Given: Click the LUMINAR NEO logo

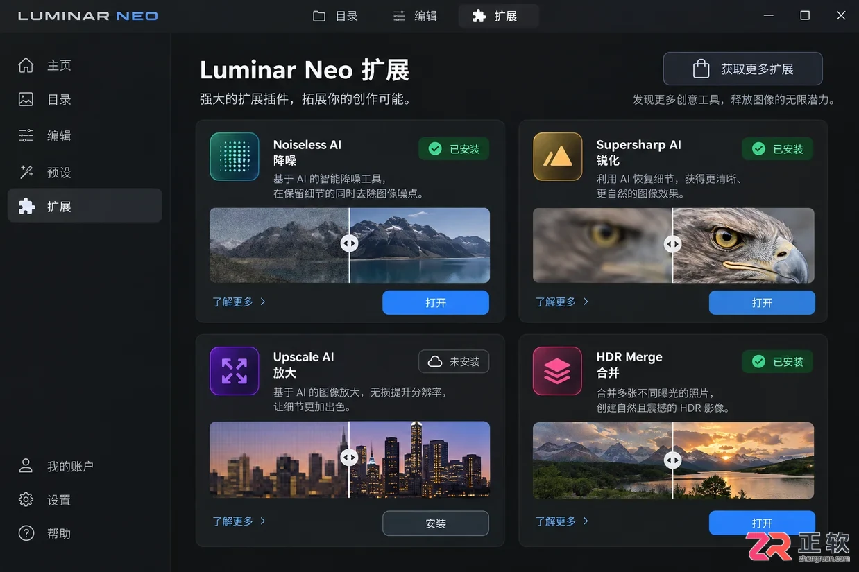Looking at the screenshot, I should 88,16.
